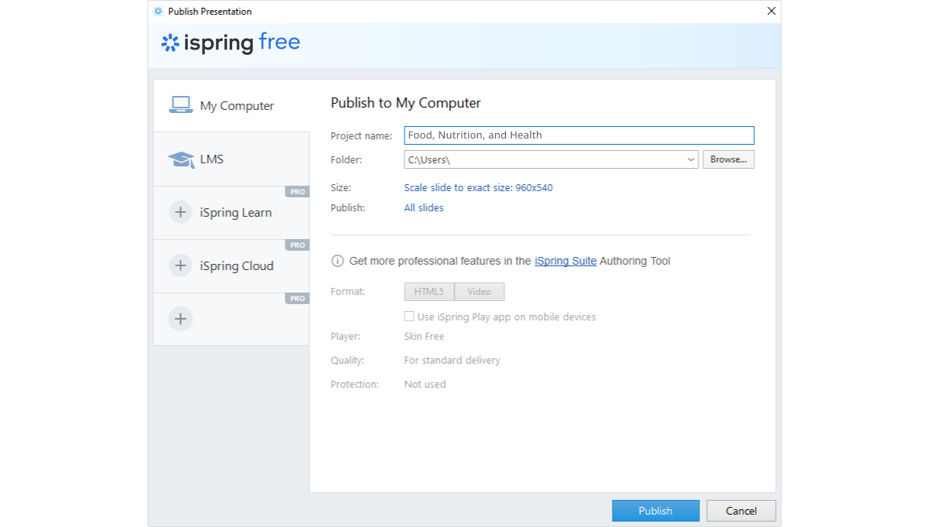The width and height of the screenshot is (929, 527).
Task: Select the HTML5 format option
Action: [429, 292]
